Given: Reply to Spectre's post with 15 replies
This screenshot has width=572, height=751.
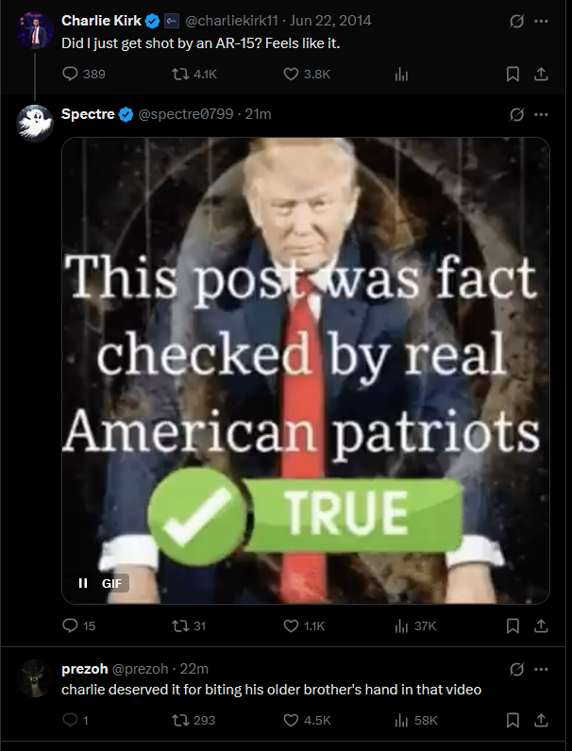Looking at the screenshot, I should click(70, 626).
